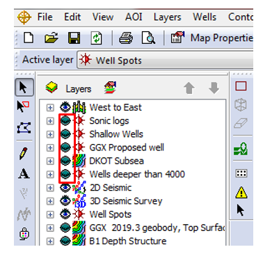
Task: Open the View menu
Action: coord(102,17)
